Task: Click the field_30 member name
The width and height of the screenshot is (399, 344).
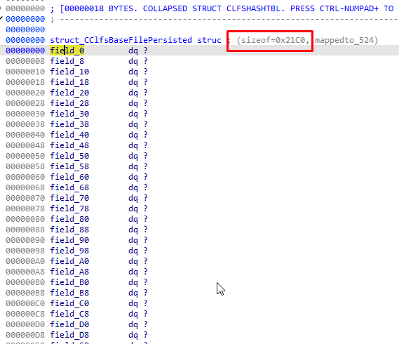Action: click(69, 114)
